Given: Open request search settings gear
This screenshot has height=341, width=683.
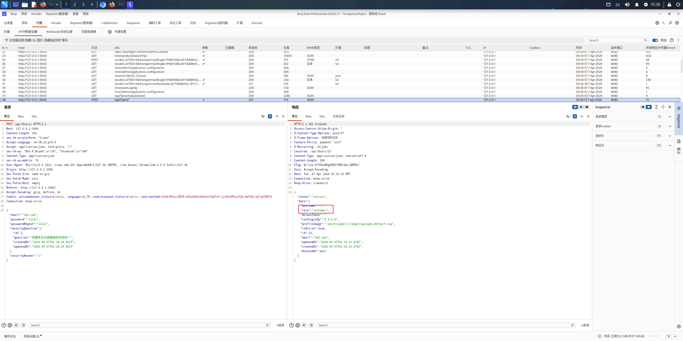Looking at the screenshot, I should (10, 325).
